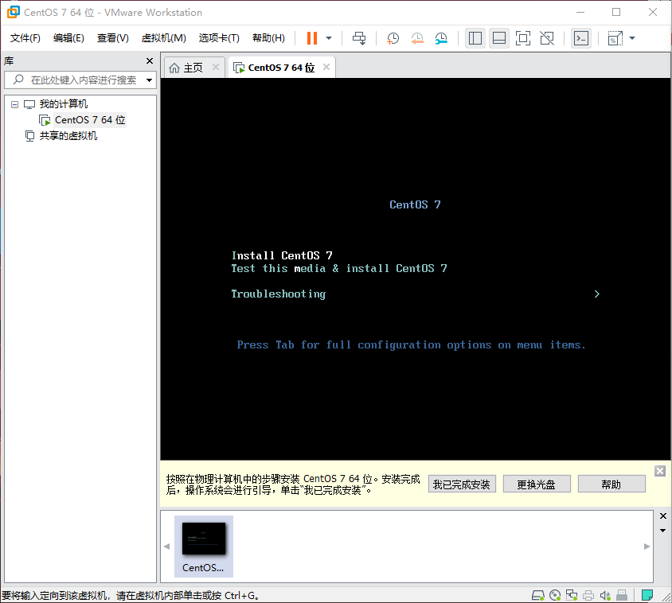Image resolution: width=672 pixels, height=603 pixels.
Task: Open the library search dropdown arrow
Action: tap(149, 80)
